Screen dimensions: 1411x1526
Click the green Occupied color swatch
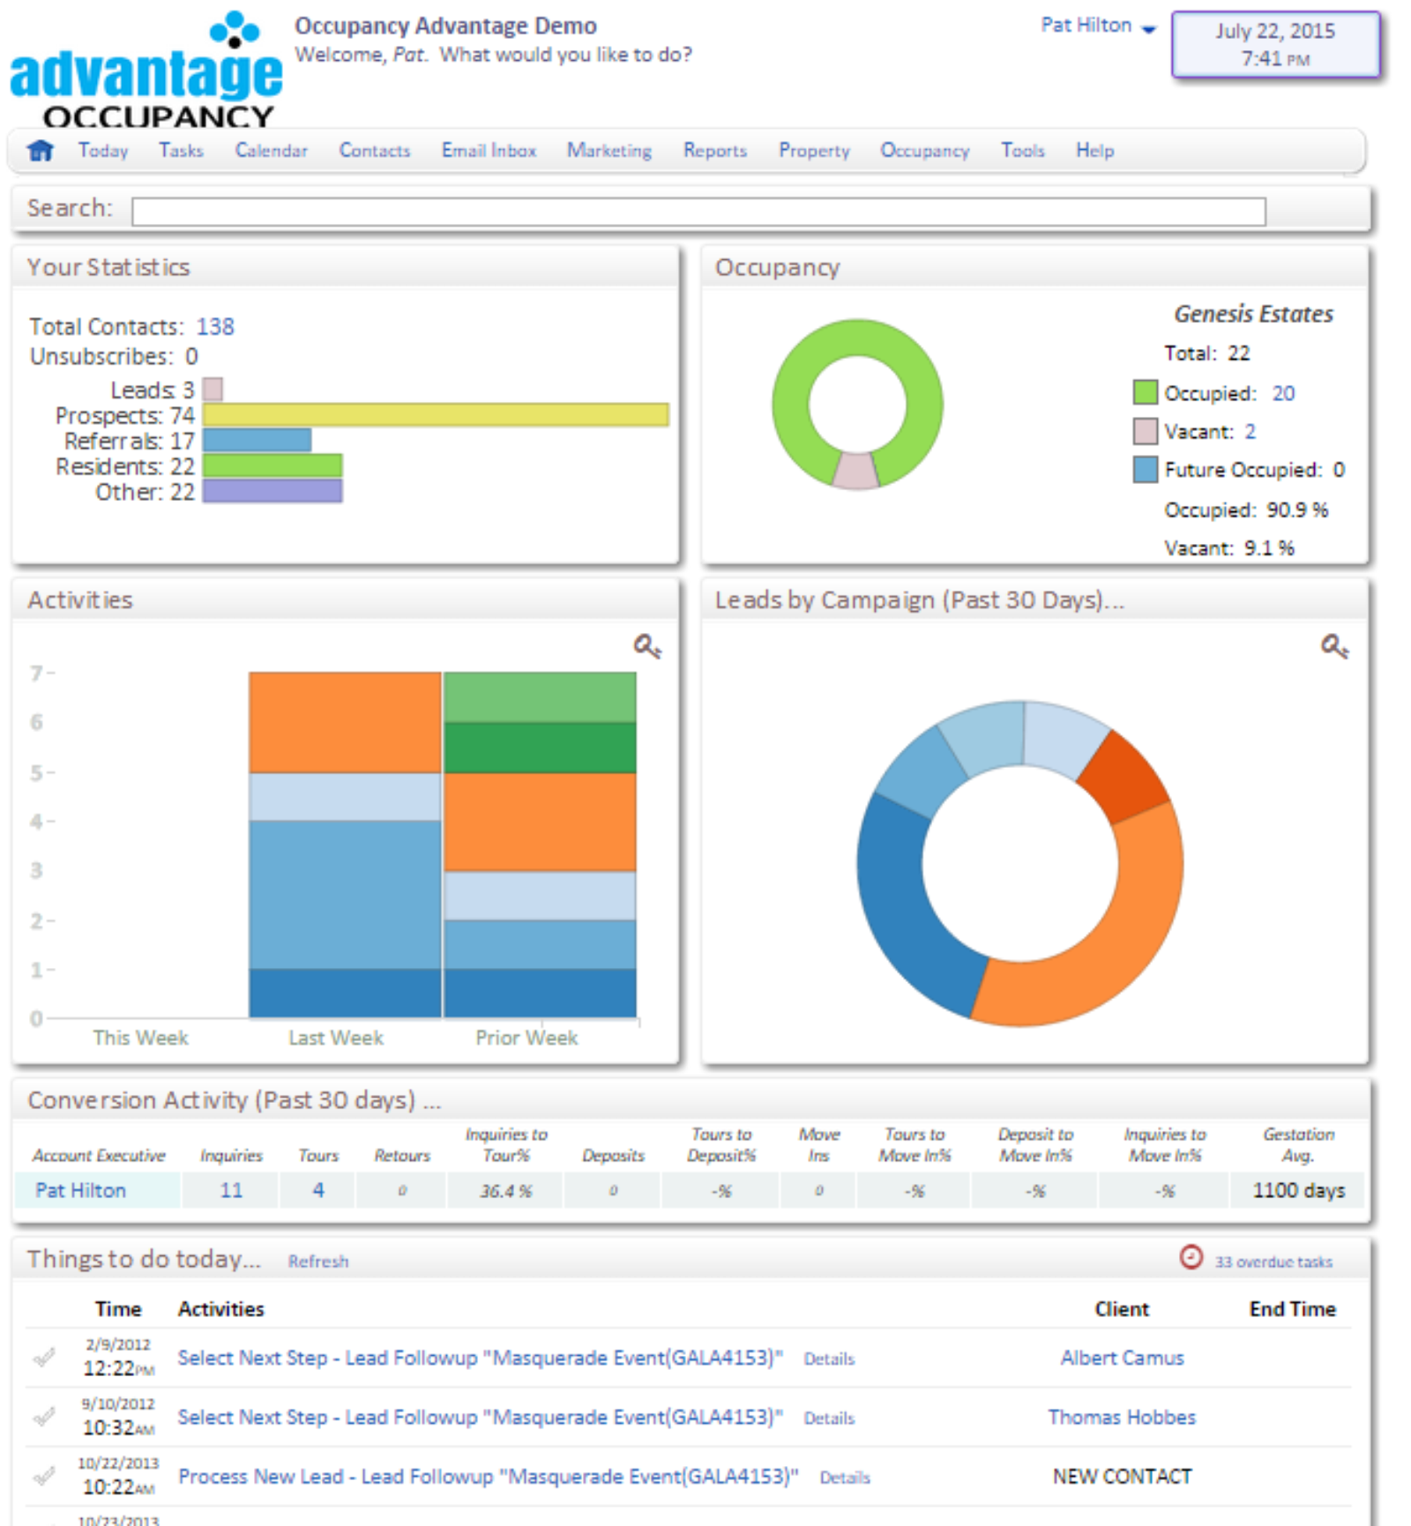point(1146,393)
